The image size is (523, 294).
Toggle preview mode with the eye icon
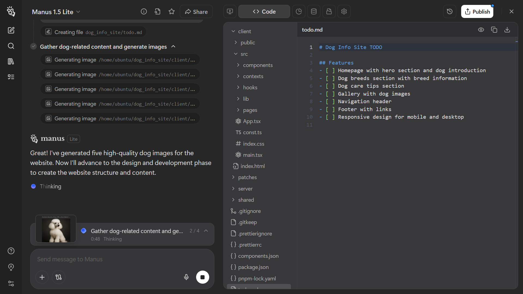click(481, 30)
